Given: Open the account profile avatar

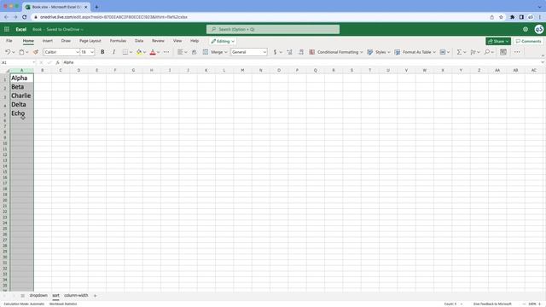Looking at the screenshot, I should pos(538,29).
